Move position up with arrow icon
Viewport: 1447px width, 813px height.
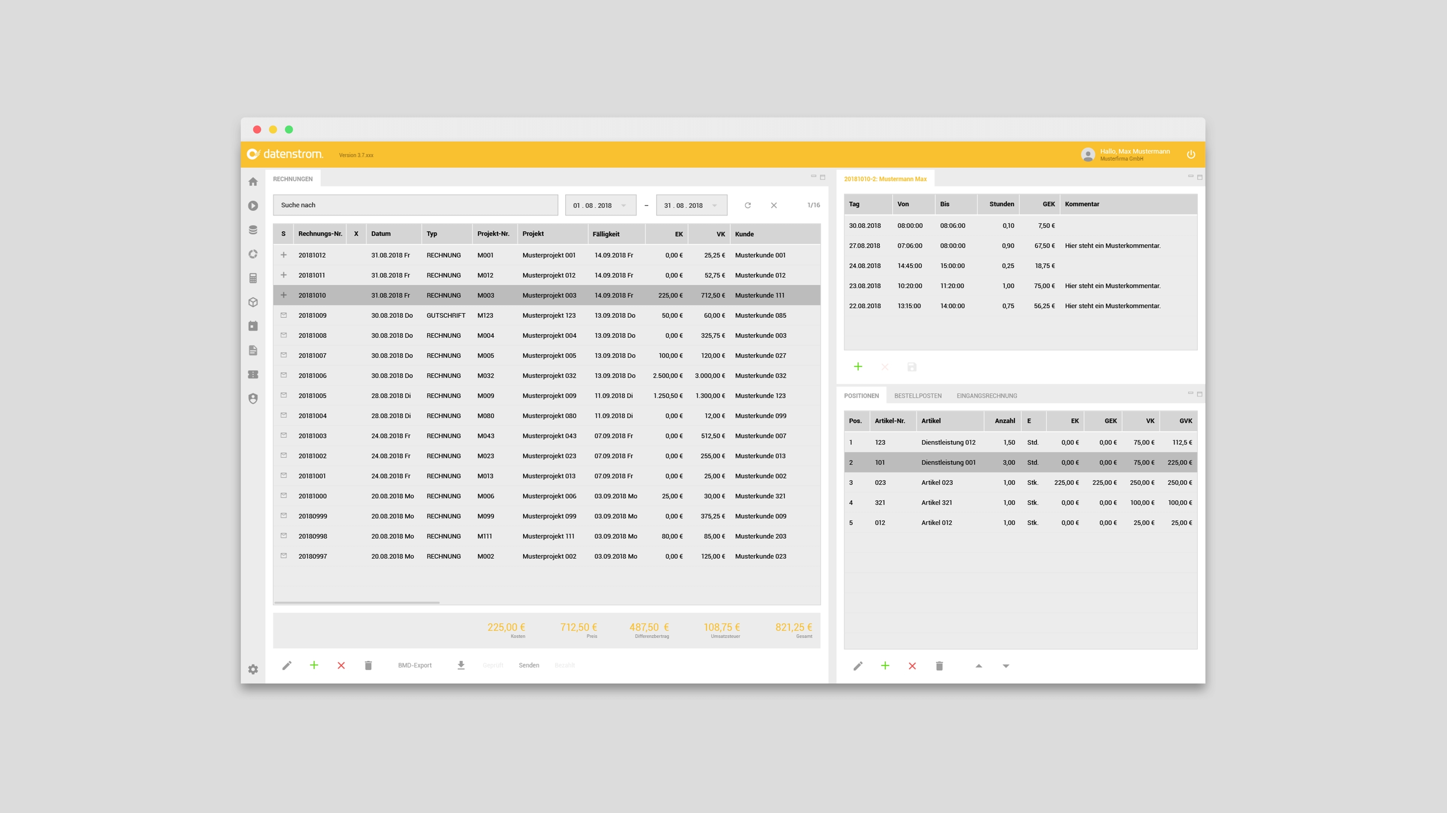click(979, 666)
